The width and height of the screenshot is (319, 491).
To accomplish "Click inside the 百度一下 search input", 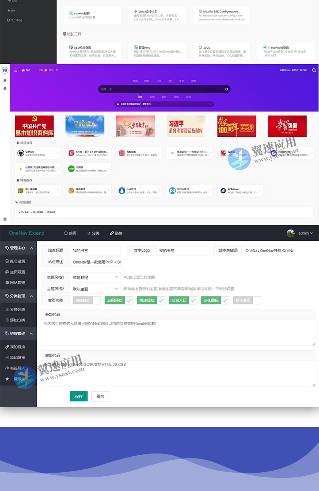I will pyautogui.click(x=159, y=89).
